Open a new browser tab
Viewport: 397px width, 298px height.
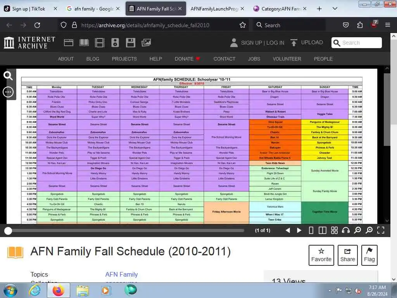[x=319, y=9]
